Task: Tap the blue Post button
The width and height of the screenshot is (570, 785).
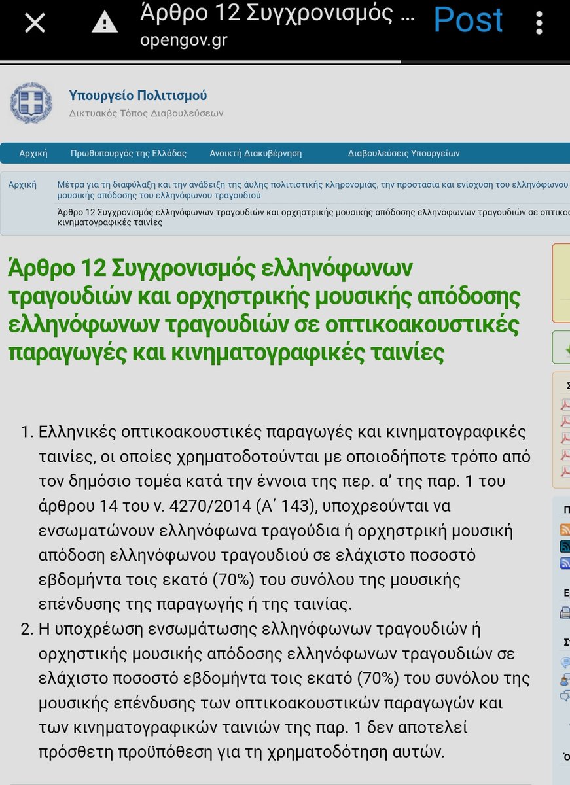Action: [x=468, y=20]
